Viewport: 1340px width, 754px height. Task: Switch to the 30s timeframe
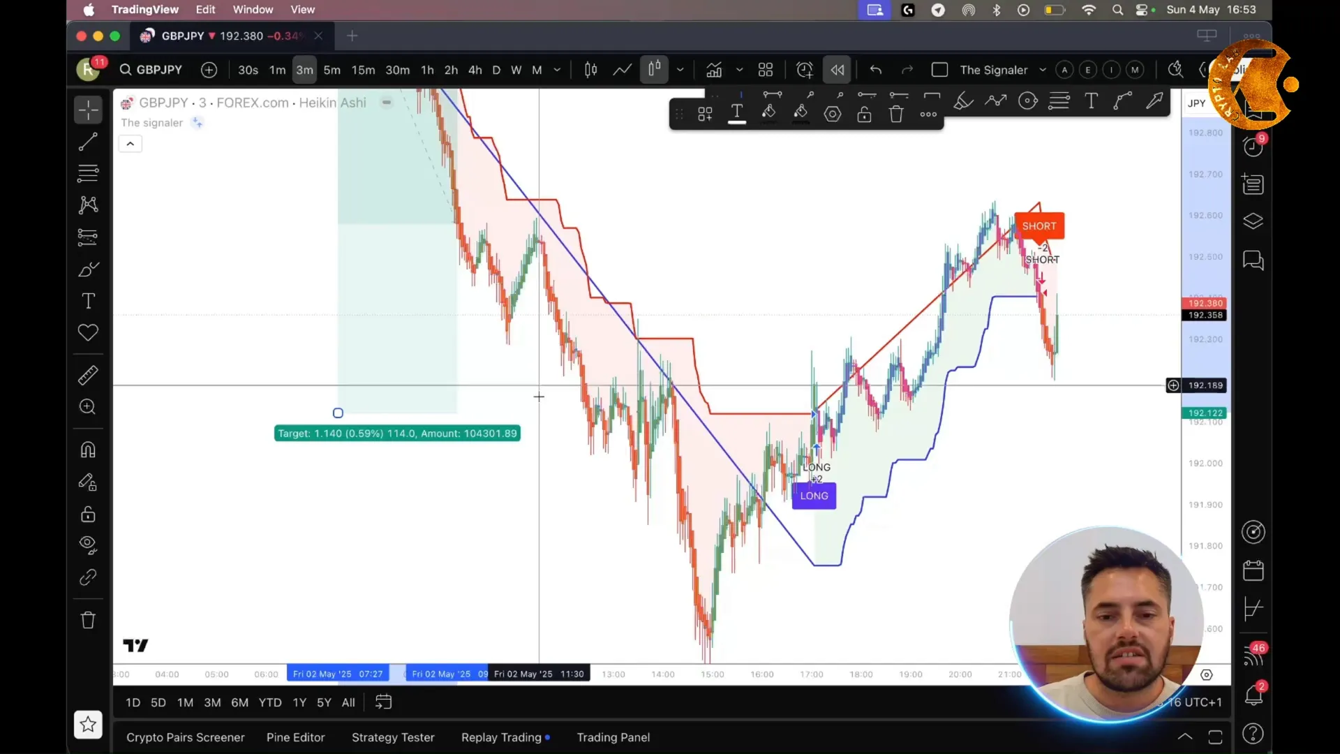coord(248,70)
